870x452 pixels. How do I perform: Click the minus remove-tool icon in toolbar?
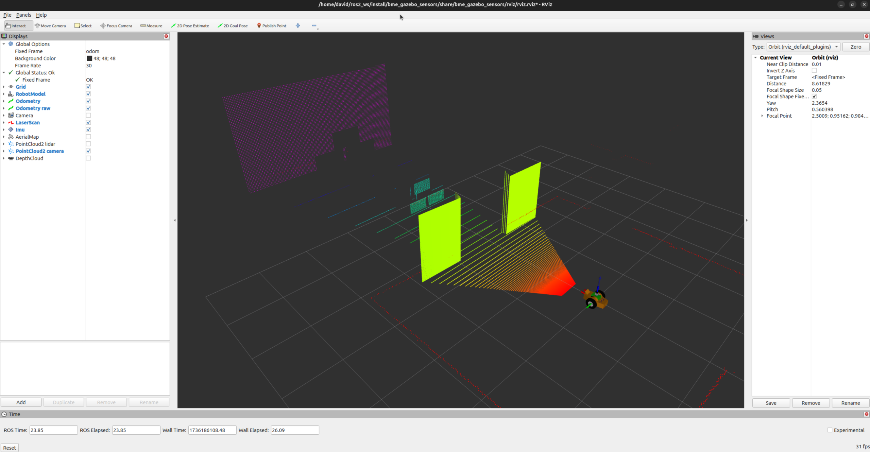coord(314,26)
